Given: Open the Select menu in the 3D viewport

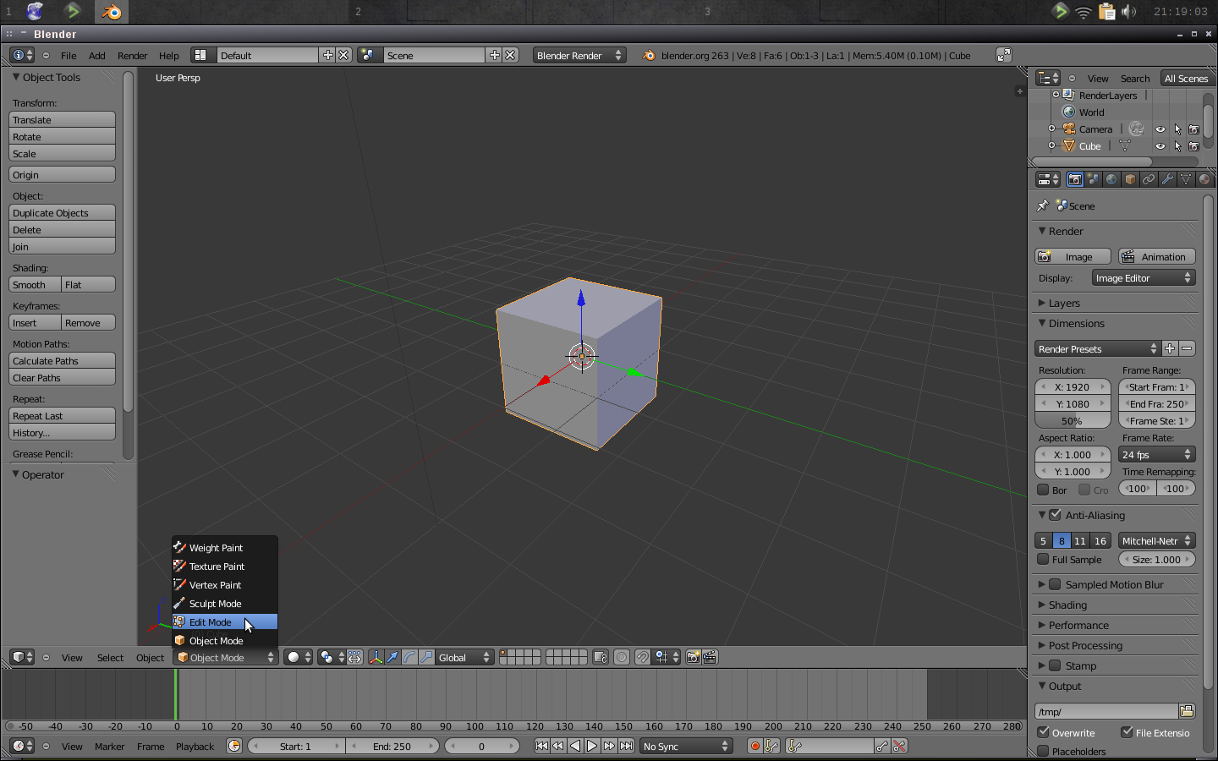Looking at the screenshot, I should (x=110, y=657).
